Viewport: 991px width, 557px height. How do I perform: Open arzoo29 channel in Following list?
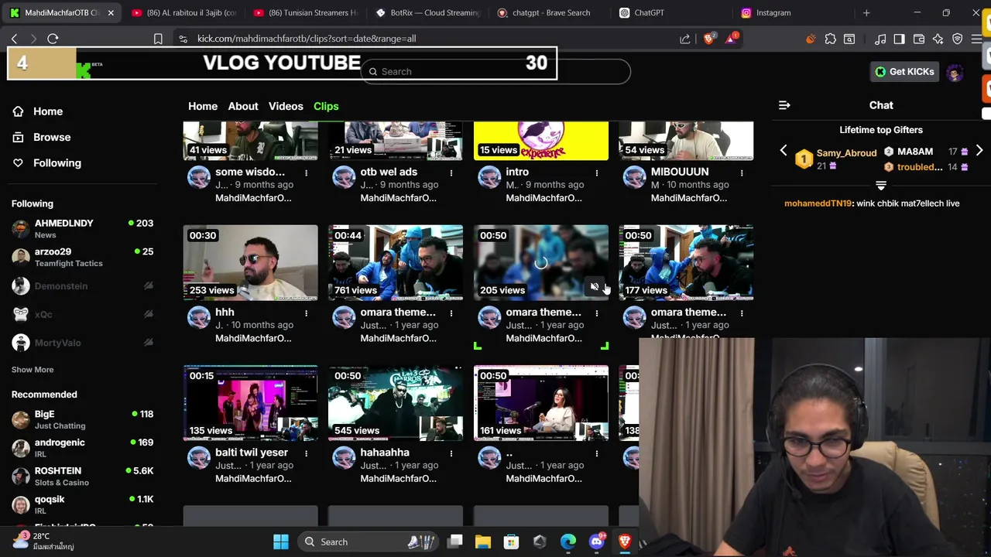pos(82,257)
